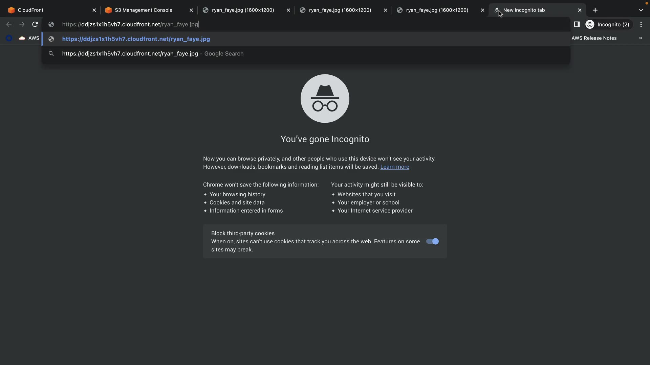Select the cloudfront URL autocomplete suggestion
Viewport: 650px width, 365px height.
click(x=136, y=39)
